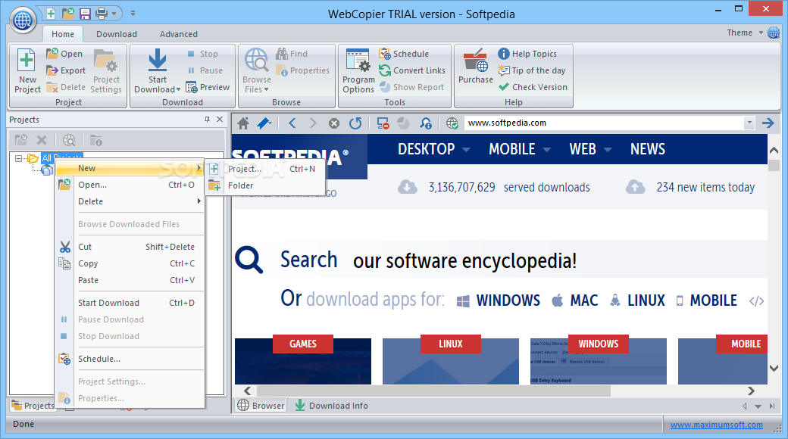Choose Start Download in context menu
The height and width of the screenshot is (439, 788).
(x=130, y=302)
